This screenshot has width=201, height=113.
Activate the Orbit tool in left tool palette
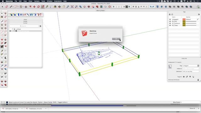coord(2,62)
